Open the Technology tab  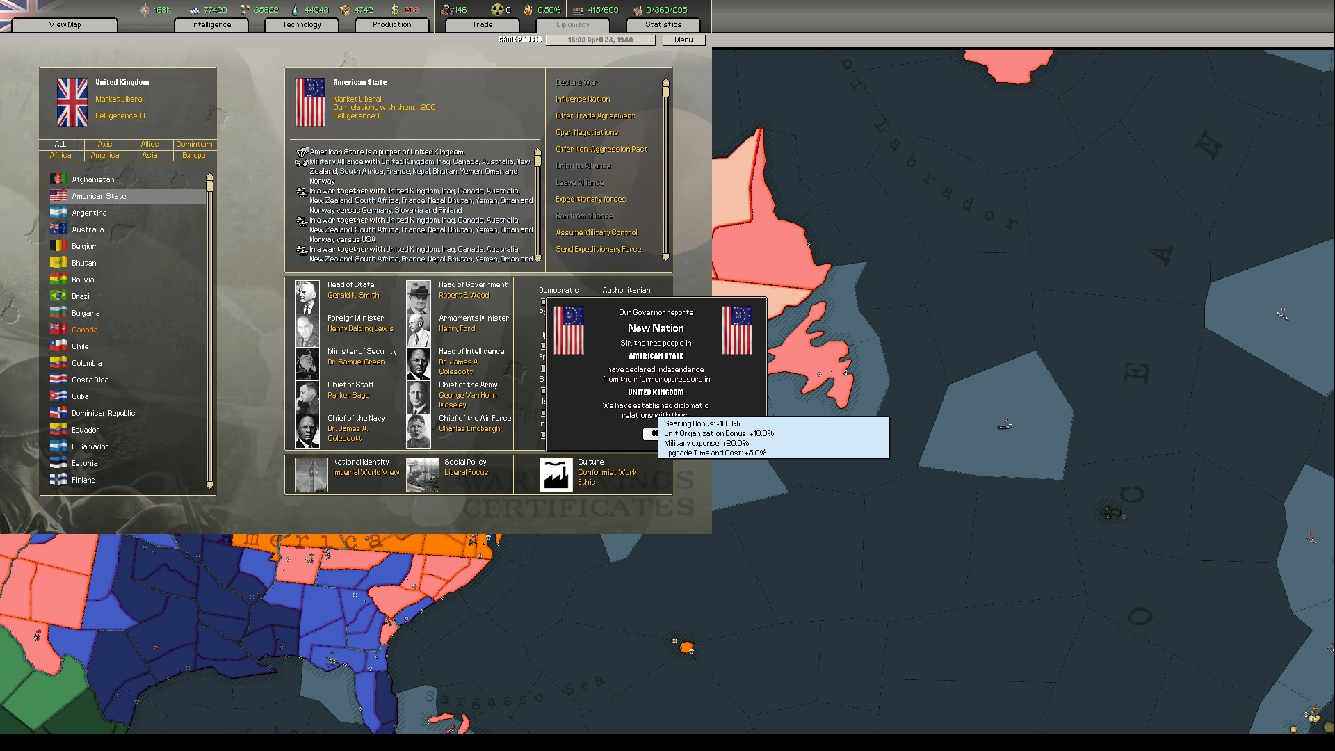(302, 24)
